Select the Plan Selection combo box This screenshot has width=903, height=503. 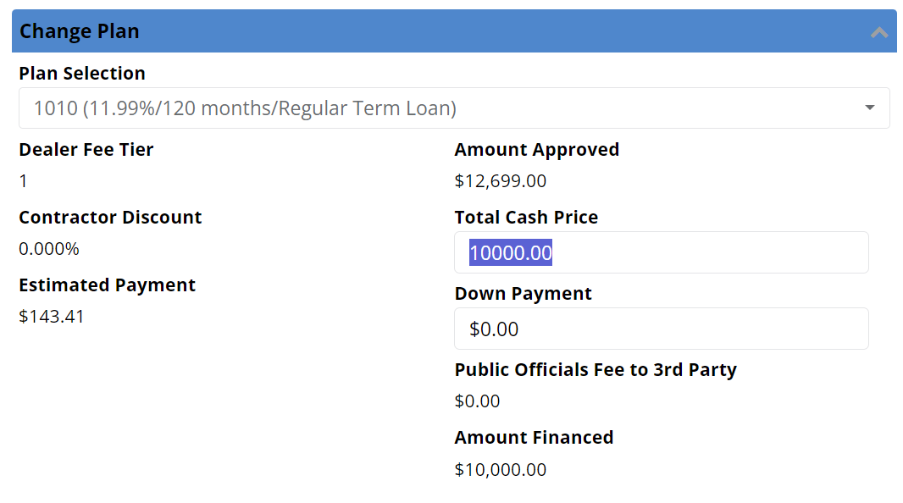click(454, 108)
